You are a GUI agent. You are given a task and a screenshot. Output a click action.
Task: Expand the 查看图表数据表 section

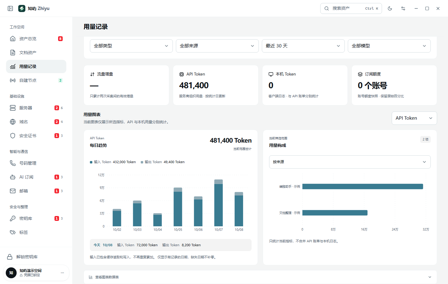[x=260, y=277]
